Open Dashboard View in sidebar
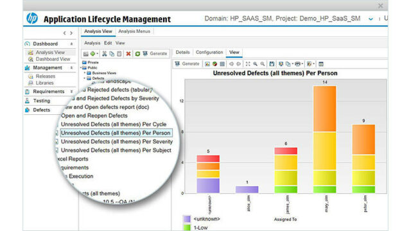 [x=53, y=59]
